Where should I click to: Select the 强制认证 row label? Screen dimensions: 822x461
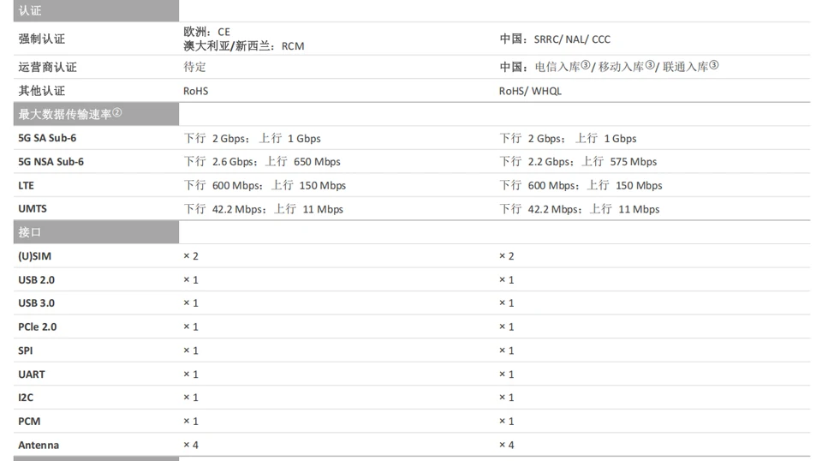42,39
